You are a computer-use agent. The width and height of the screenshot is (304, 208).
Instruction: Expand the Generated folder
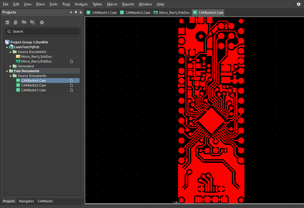point(10,66)
